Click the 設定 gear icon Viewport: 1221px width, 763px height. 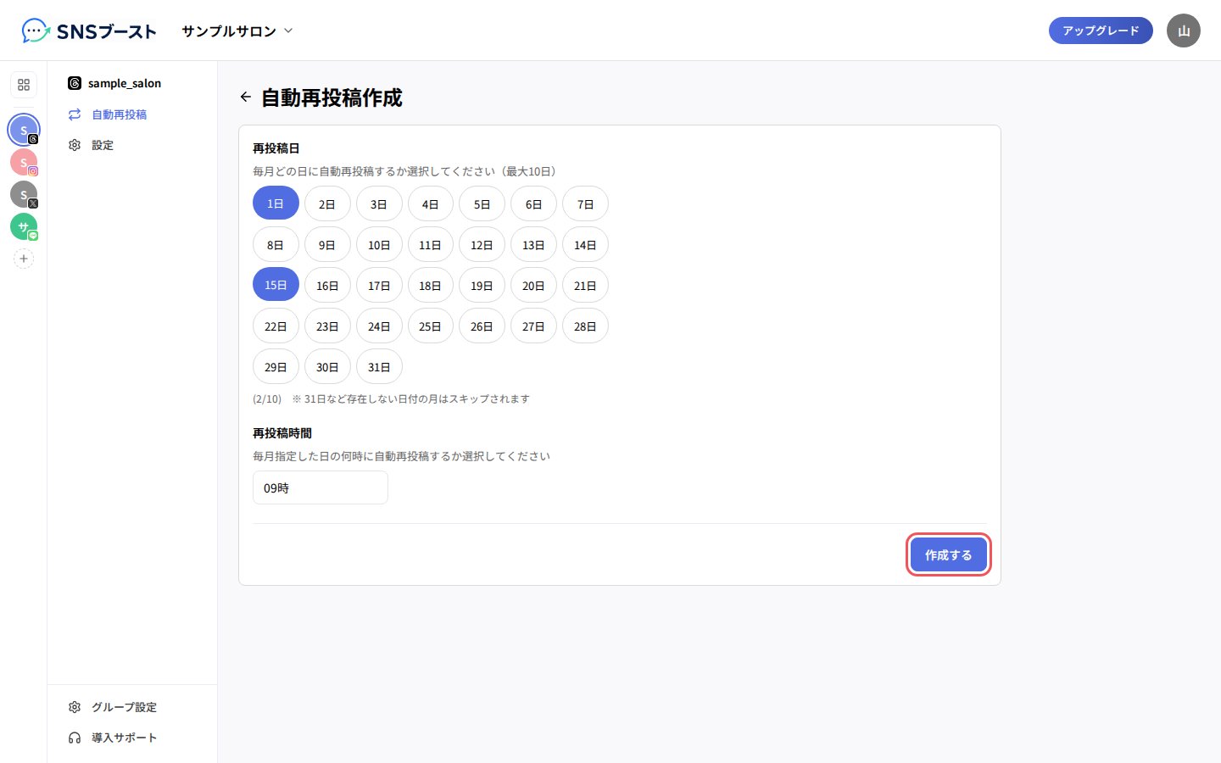click(75, 145)
